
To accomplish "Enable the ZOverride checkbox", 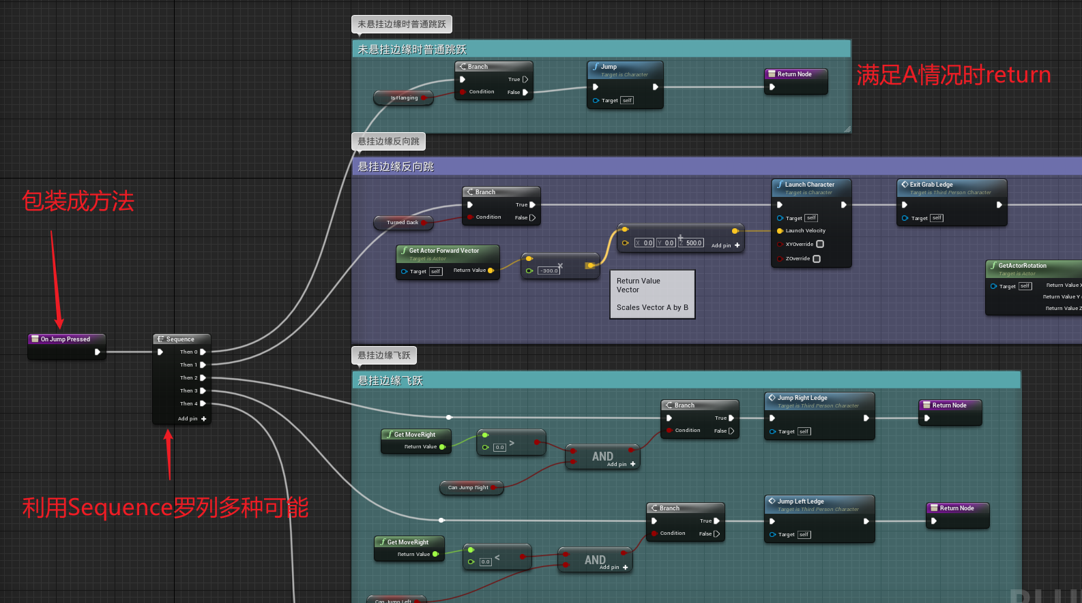I will click(817, 259).
